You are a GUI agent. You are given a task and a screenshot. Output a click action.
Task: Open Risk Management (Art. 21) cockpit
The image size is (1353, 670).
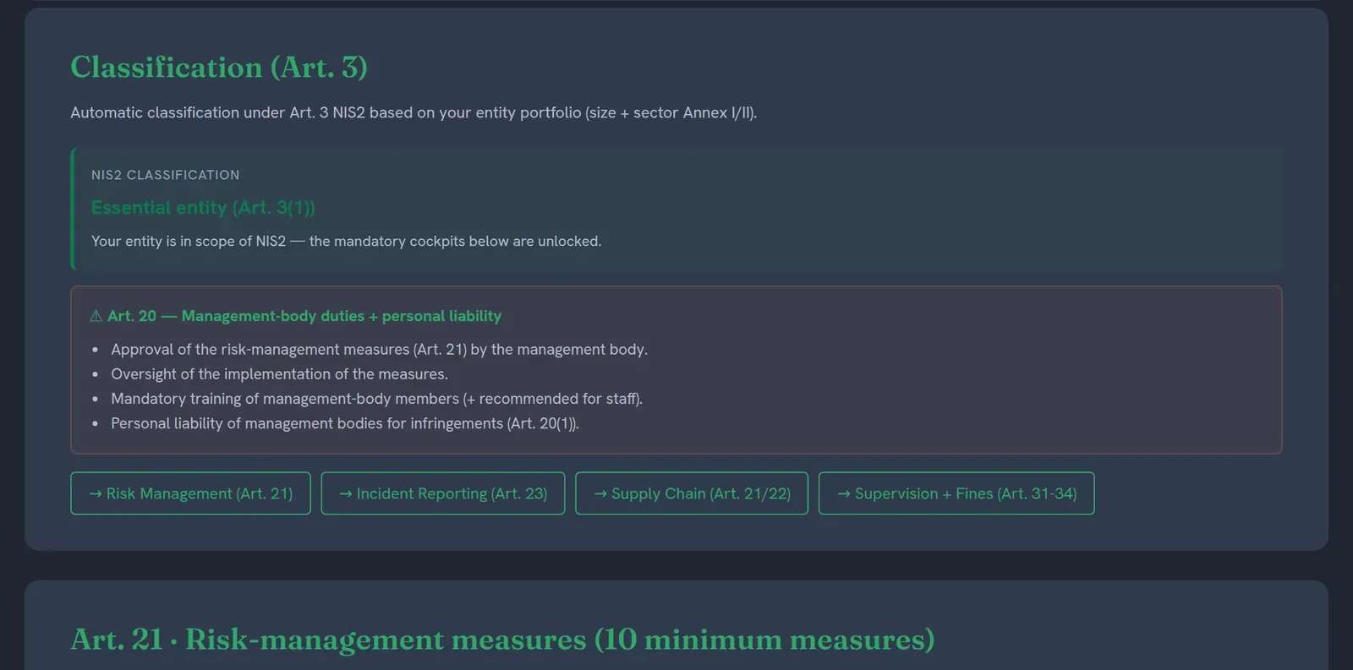190,493
